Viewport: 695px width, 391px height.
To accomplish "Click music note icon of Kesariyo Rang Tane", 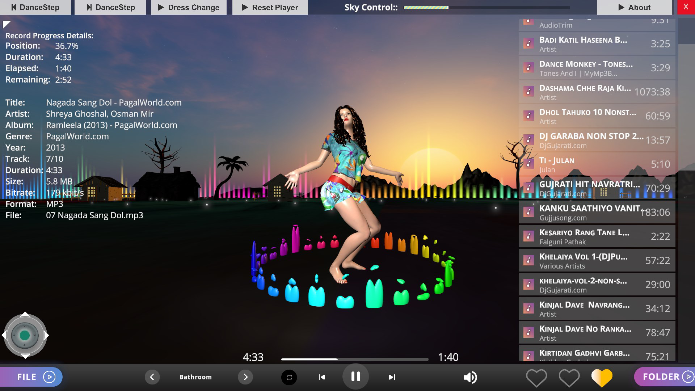I will pos(528,236).
